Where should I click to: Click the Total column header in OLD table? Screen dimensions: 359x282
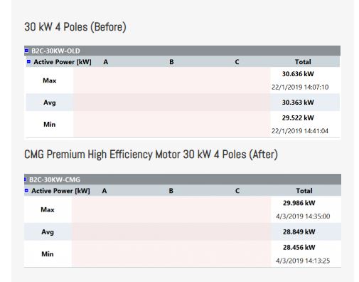[x=303, y=62]
